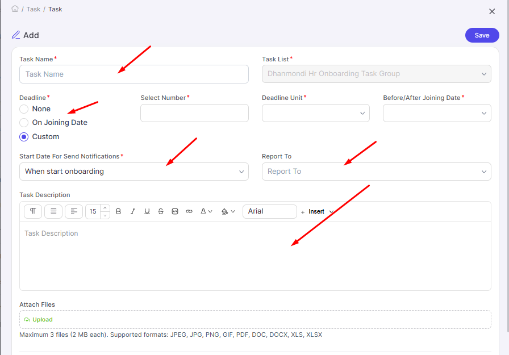Expand the Report To dropdown
This screenshot has width=509, height=355.
(376, 171)
